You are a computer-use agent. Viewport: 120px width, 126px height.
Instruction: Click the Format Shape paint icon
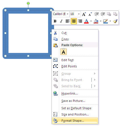pos(55,121)
